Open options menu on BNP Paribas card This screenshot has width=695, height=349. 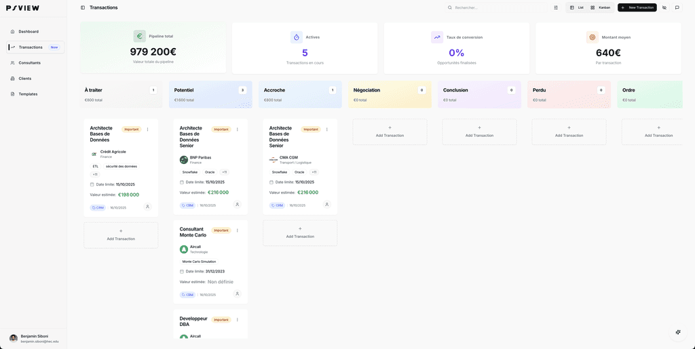pyautogui.click(x=237, y=129)
